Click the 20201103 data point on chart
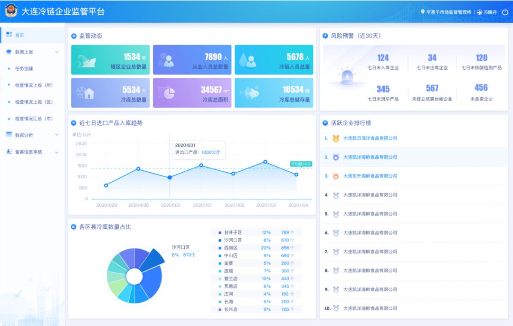Viewport: 513px width, 326px height. pos(265,162)
